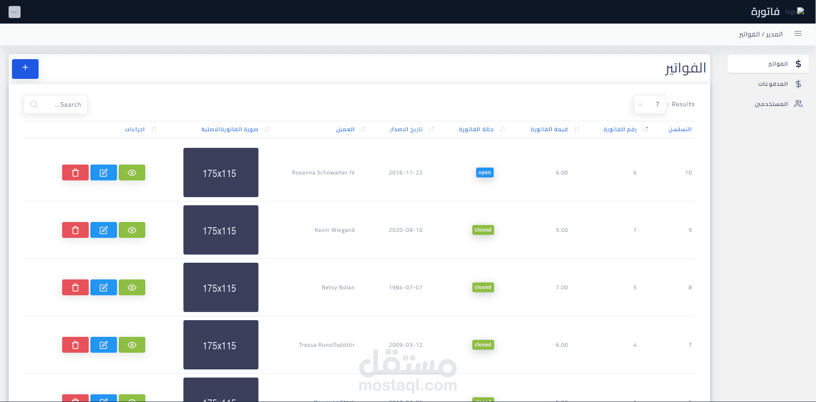Sort by صورة الفاتورةالاصلية column

[230, 129]
